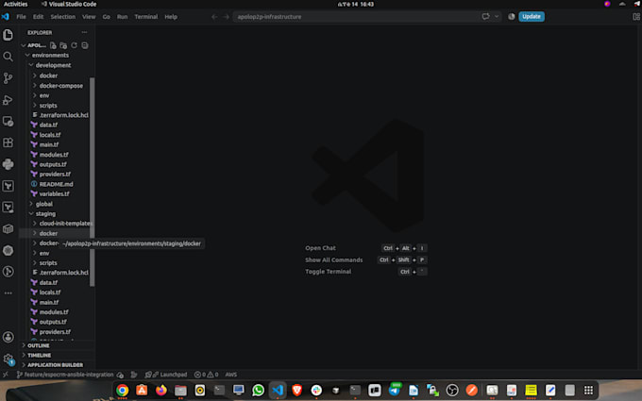Screen dimensions: 642x401
Task: Click the Explorer vertical scrollbar
Action: point(93,182)
